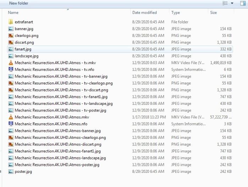248x187 pixels.
Task: Click the 1,490,819 KB size value
Action: [221, 63]
